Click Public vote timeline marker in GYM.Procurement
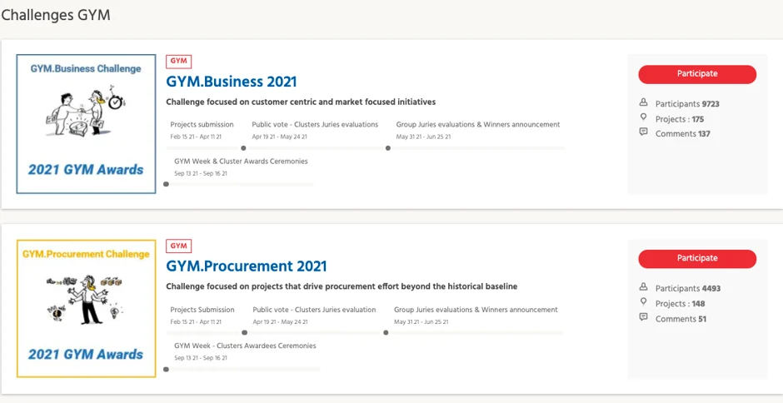783x403 pixels. click(x=243, y=333)
